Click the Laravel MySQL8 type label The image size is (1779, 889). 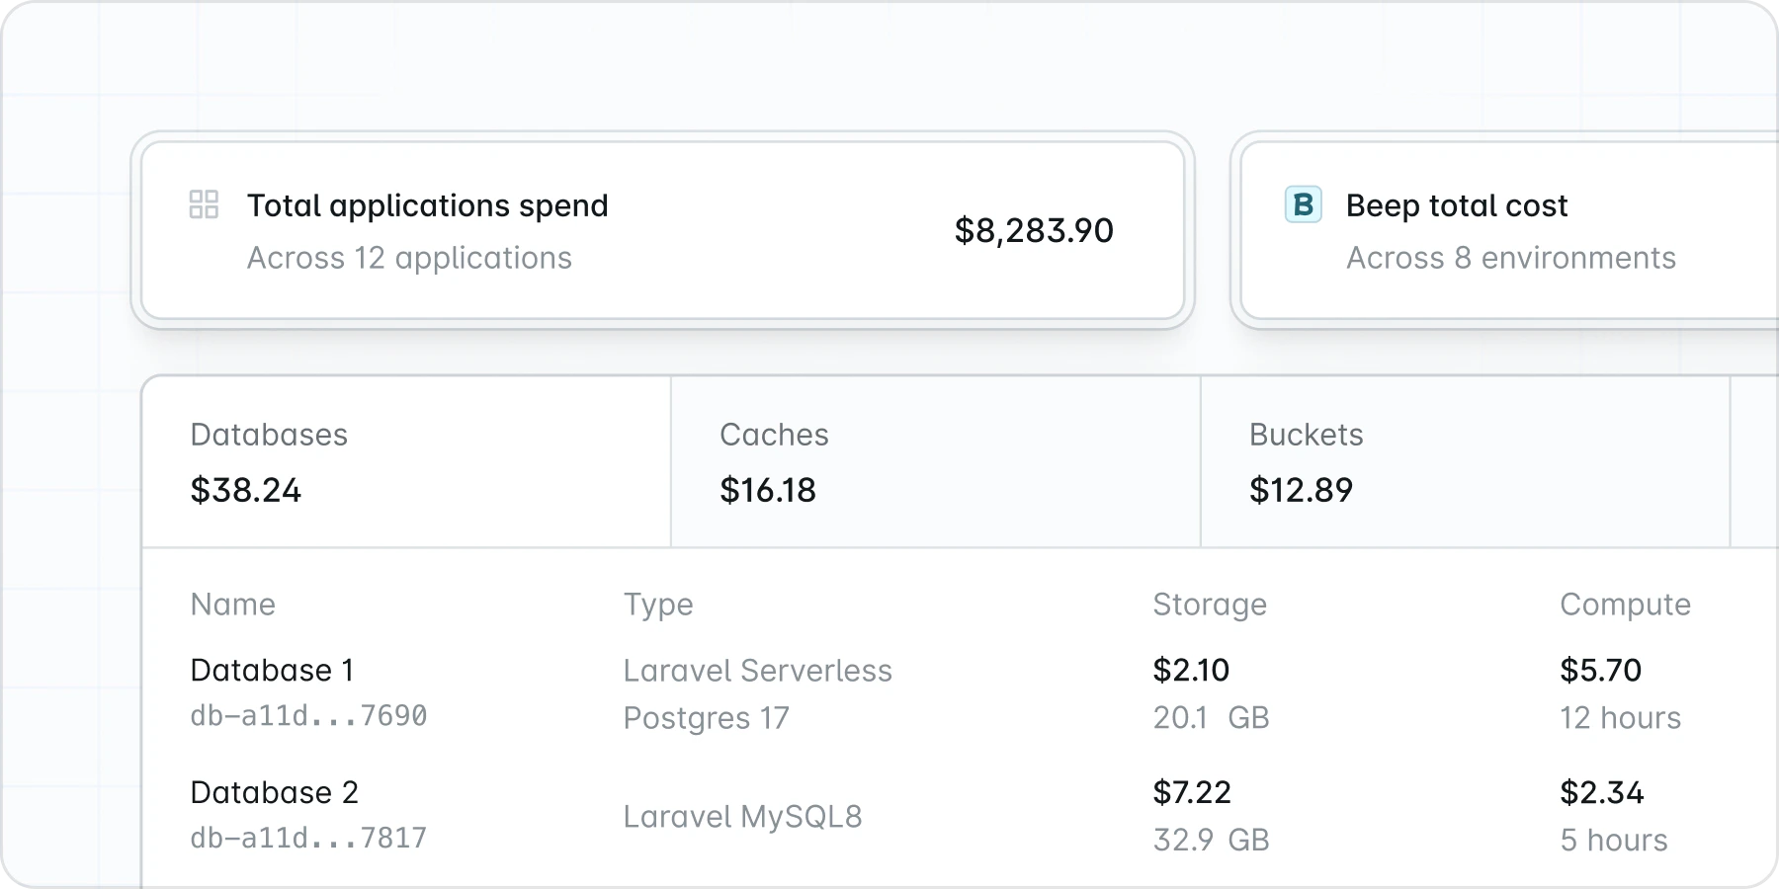[x=743, y=817]
